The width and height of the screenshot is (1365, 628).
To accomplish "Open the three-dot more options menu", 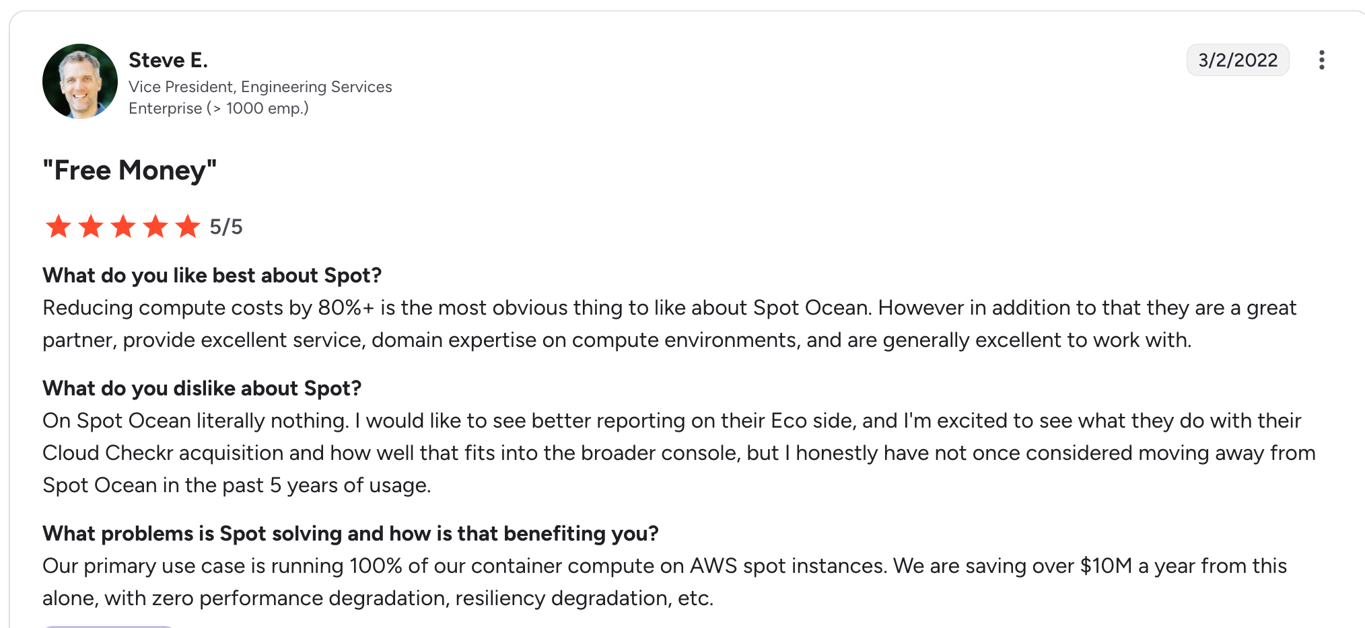I will pyautogui.click(x=1321, y=61).
